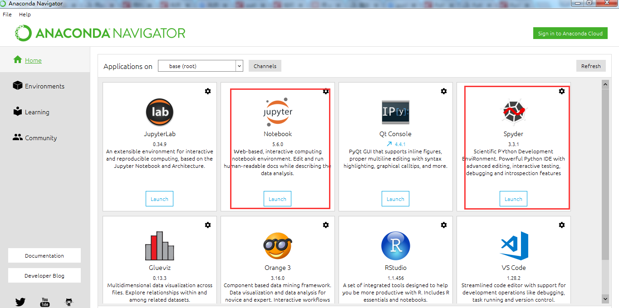Open the YouTube icon in sidebar
Viewport: 619px width, 308px height.
click(45, 302)
